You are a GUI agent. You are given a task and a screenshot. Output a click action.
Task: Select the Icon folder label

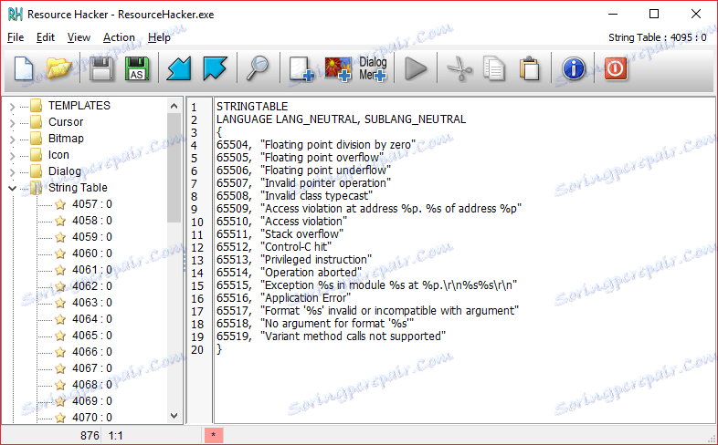pos(58,155)
